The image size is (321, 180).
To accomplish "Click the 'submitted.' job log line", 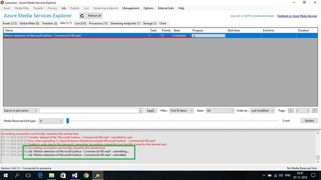I will point(77,155).
